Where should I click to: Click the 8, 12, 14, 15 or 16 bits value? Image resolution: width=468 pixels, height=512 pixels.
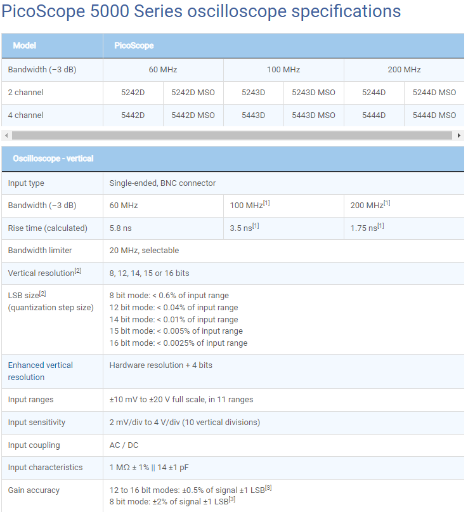(149, 273)
